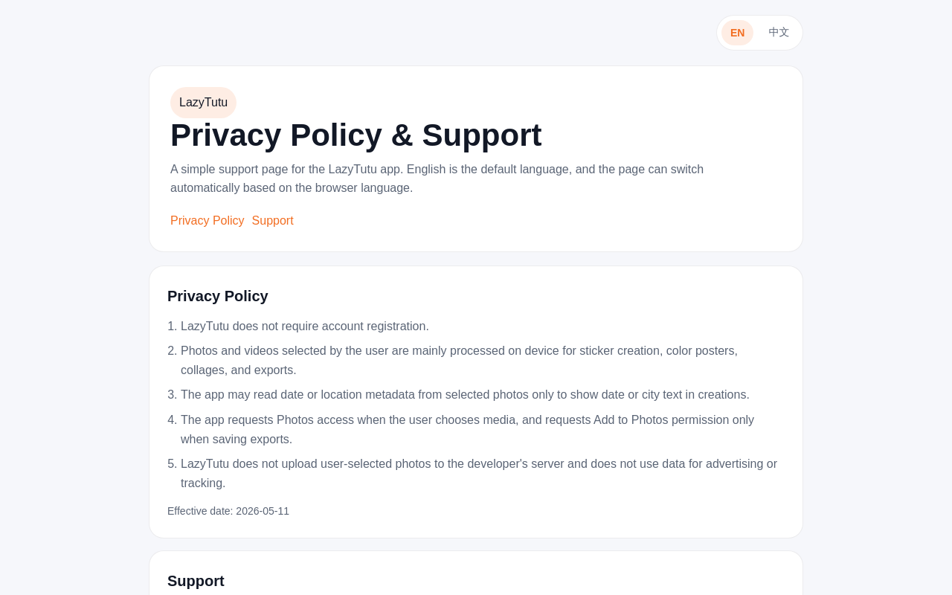Click the item about date or location metadata

465,395
